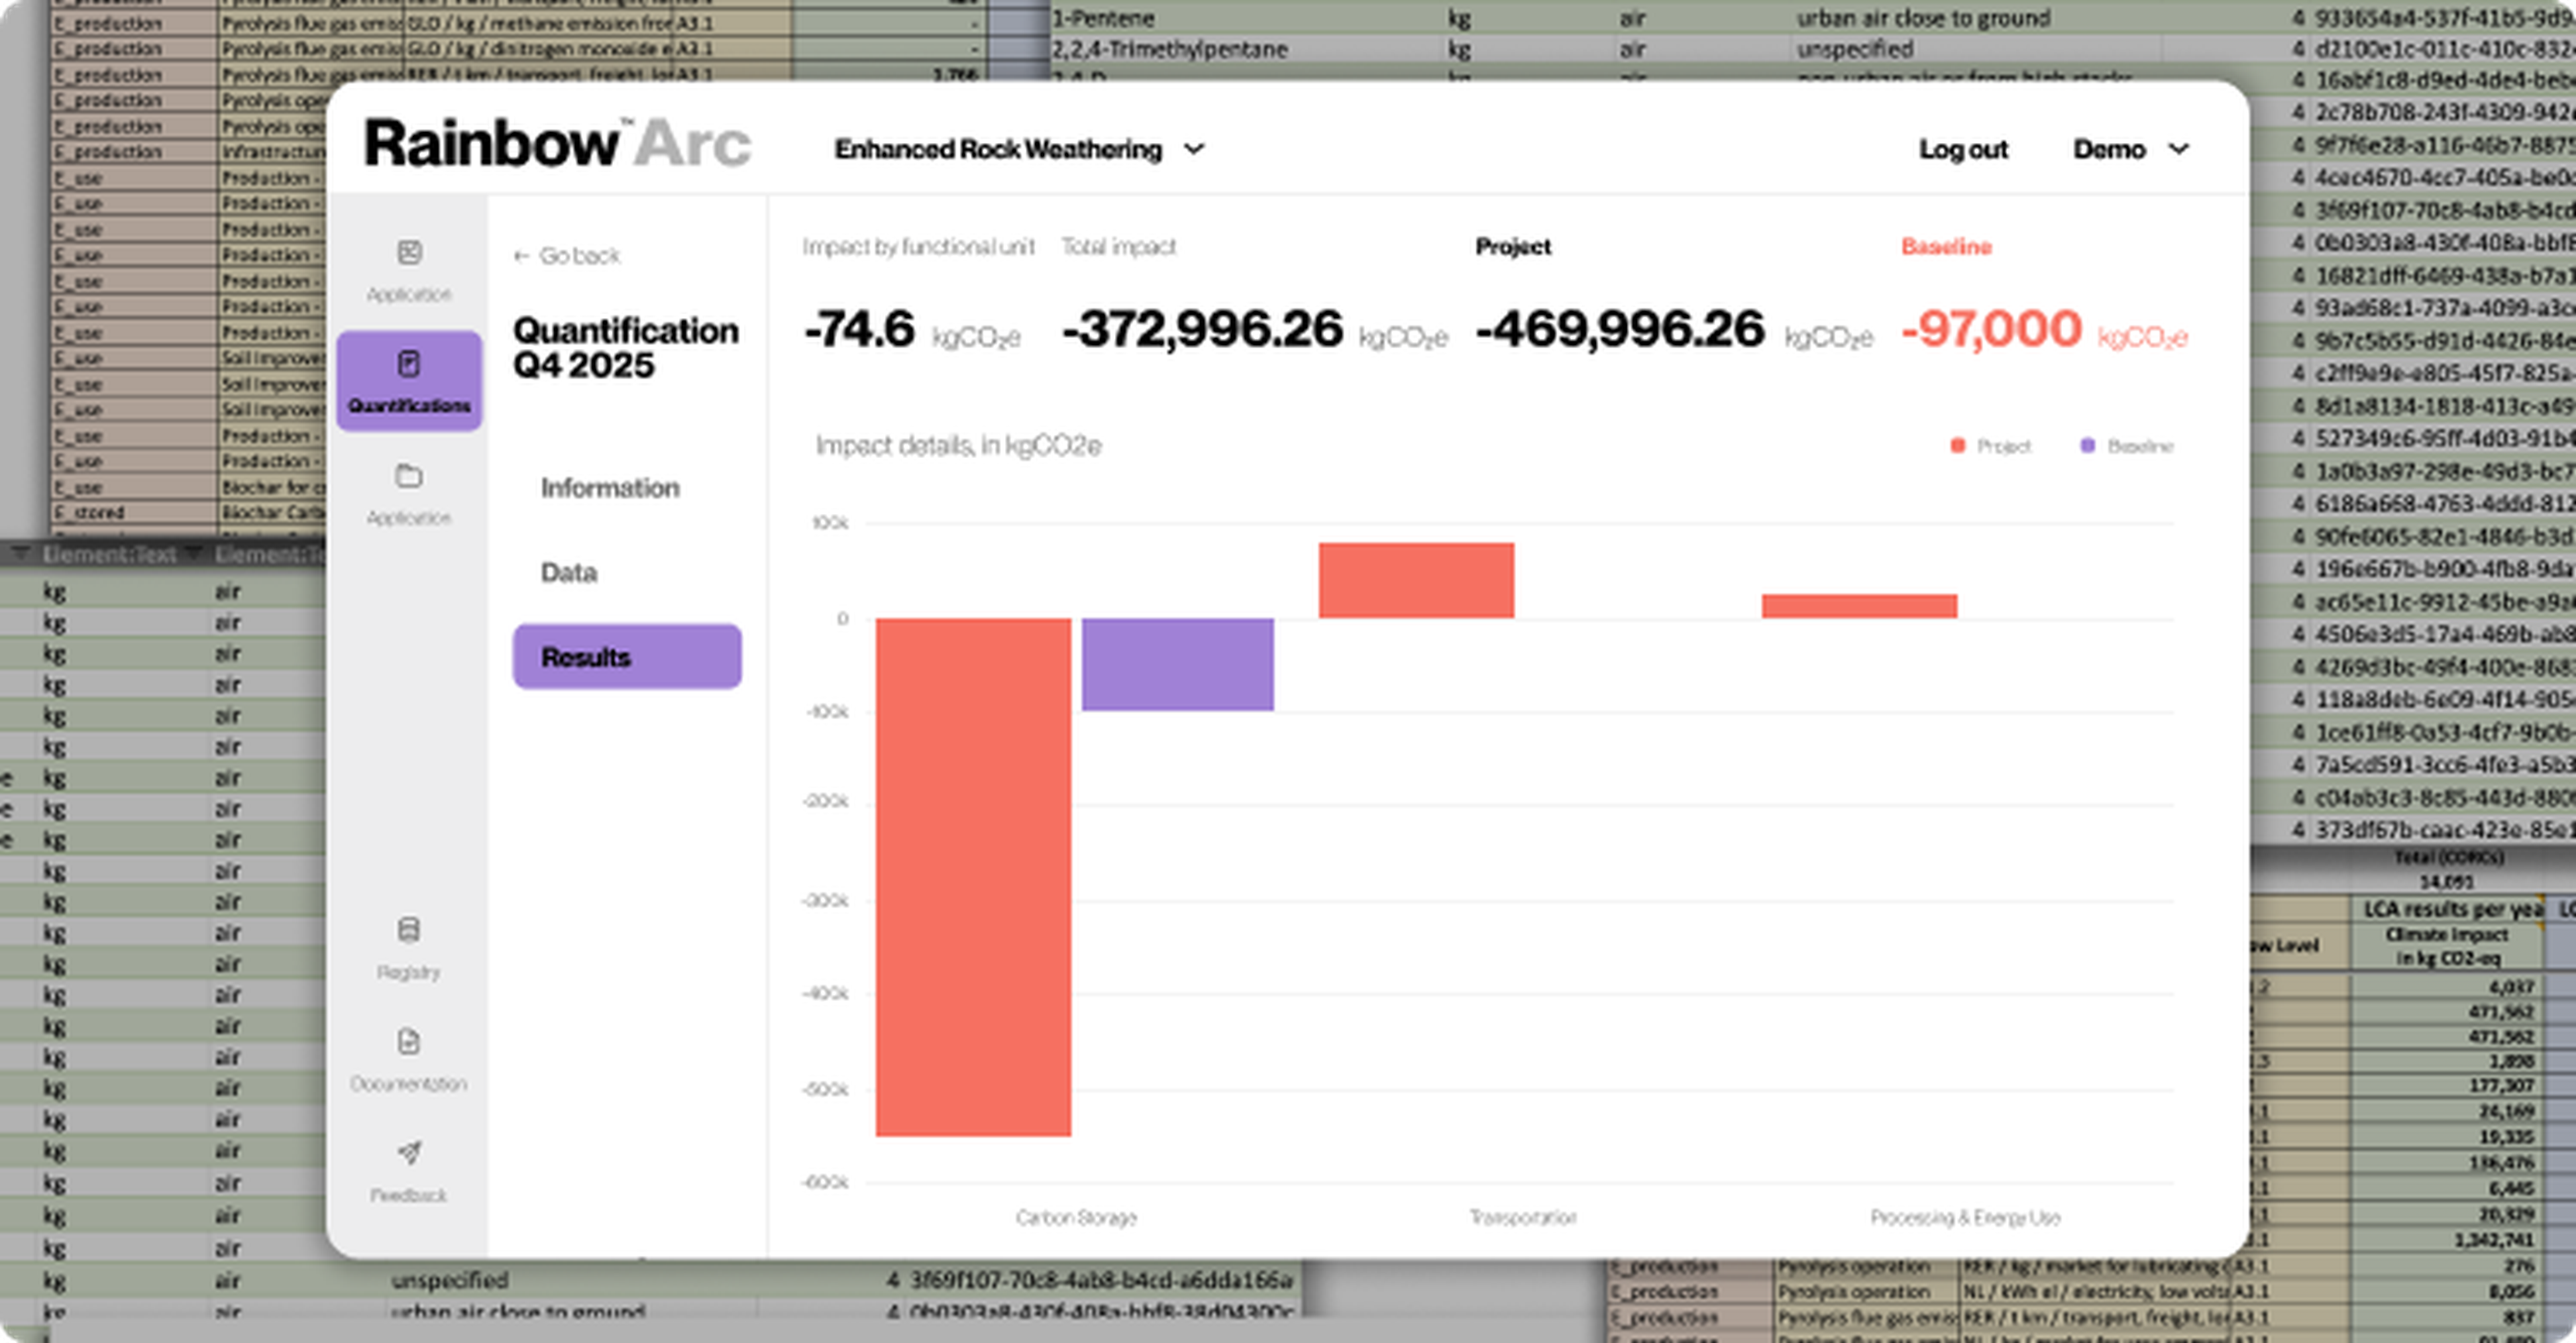Click the folder Application sidebar icon
Viewport: 2576px width, 1343px height.
point(409,477)
